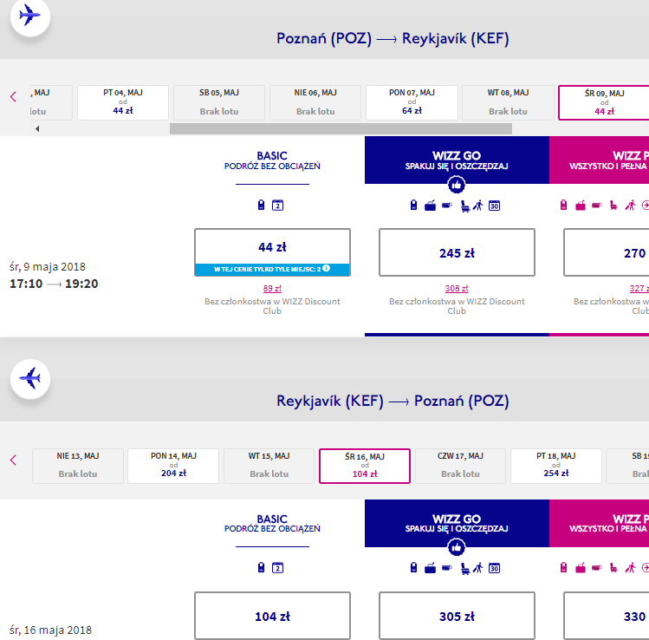This screenshot has height=640, width=649.
Task: Select outbound date NIE 06, MAJ
Action: pyautogui.click(x=315, y=102)
